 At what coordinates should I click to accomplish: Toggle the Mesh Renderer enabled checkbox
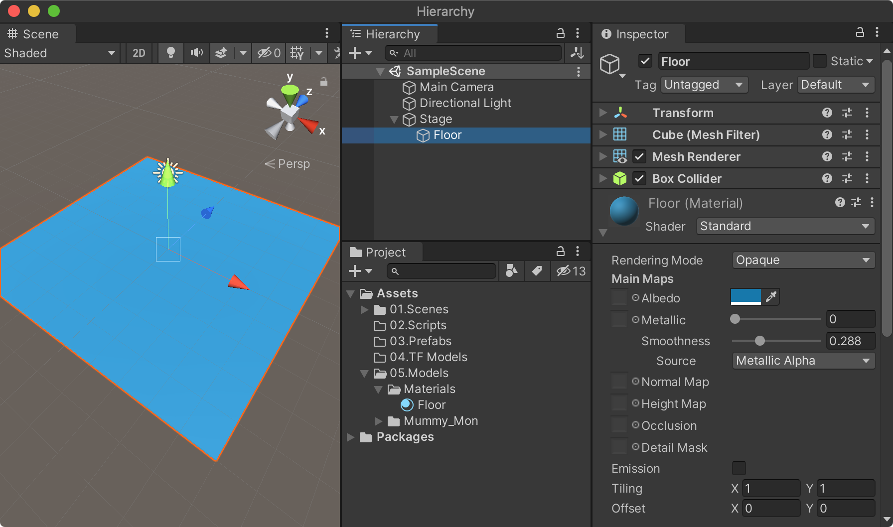pyautogui.click(x=639, y=156)
